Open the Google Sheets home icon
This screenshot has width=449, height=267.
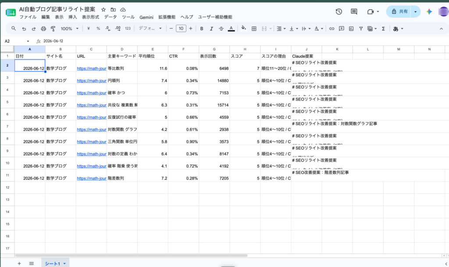(11, 12)
